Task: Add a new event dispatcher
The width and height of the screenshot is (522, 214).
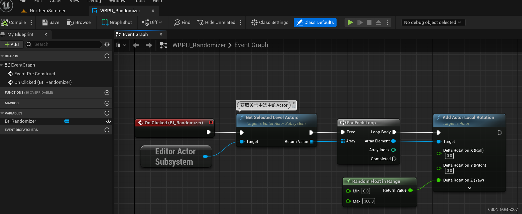Action: (107, 130)
